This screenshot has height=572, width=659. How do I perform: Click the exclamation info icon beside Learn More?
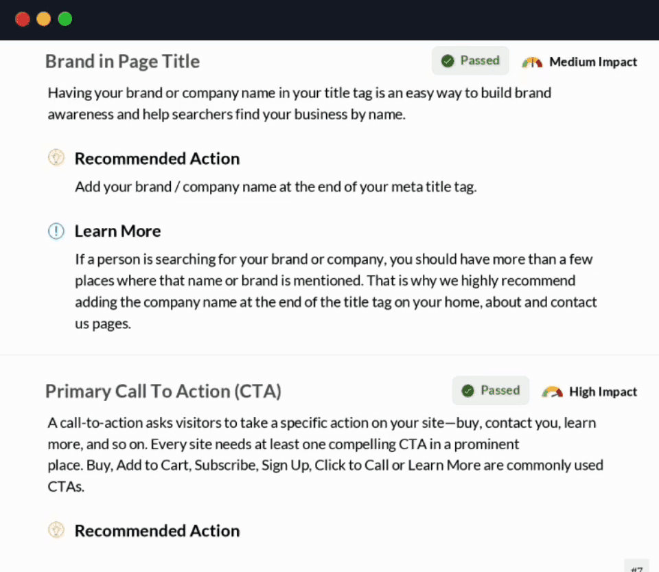coord(56,231)
